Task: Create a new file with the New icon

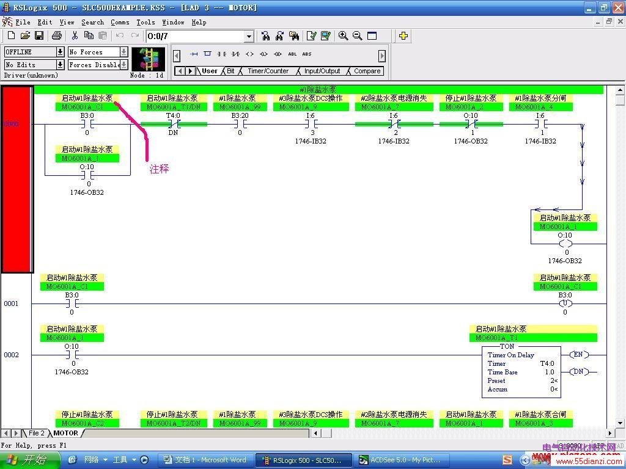Action: (x=11, y=36)
